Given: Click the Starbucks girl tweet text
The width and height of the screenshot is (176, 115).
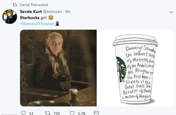Looking at the screenshot, I should (33, 17).
